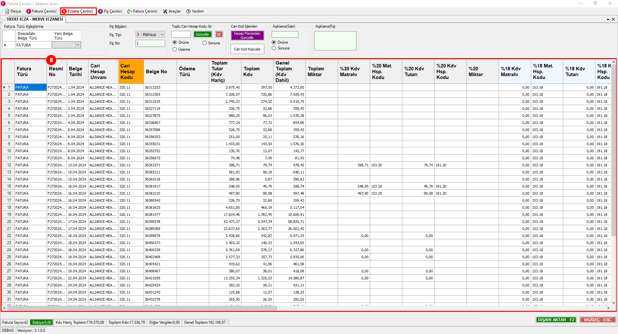Click the Versiyon : 5.1.0.0 status text
Viewport: 618px width, 334px height.
(31, 330)
